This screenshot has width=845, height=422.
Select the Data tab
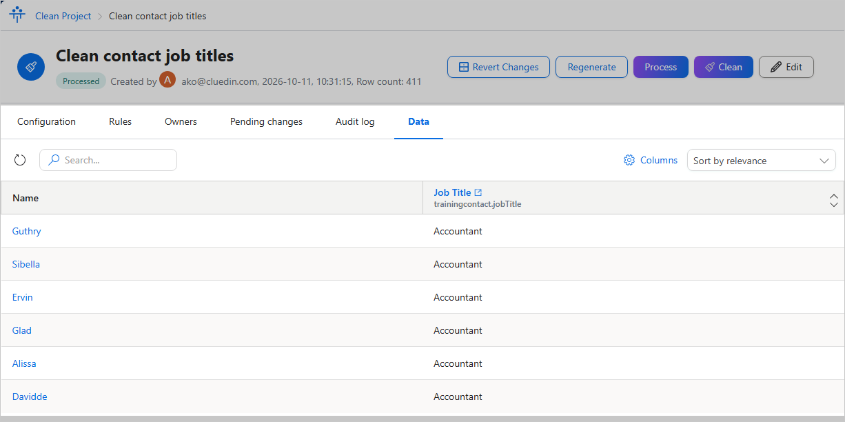(418, 121)
